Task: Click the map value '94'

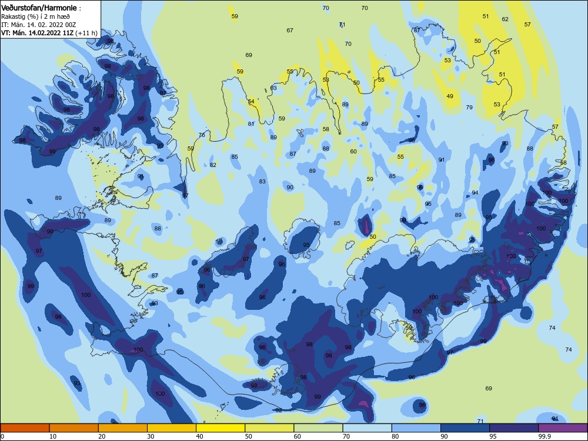Action: (x=475, y=193)
